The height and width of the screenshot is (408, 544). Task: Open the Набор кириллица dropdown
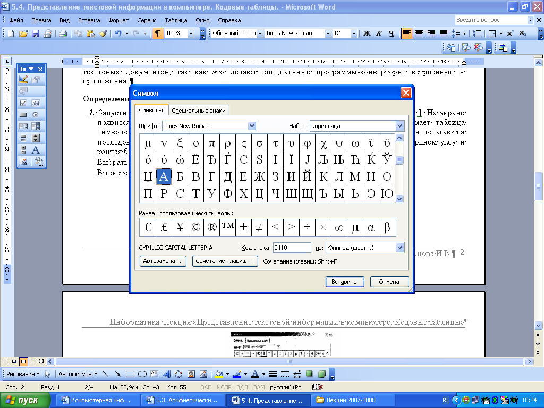coord(399,126)
